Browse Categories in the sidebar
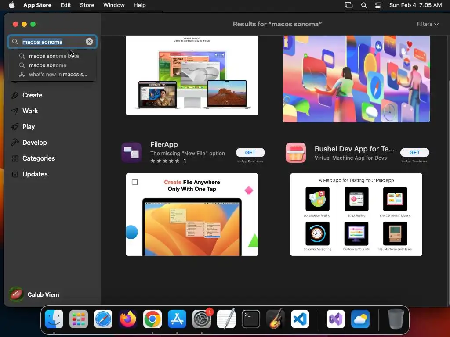450x337 pixels. coord(39,158)
